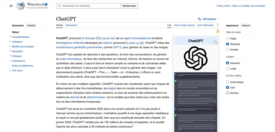Expand the Caractéristiques section
This screenshot has height=132, width=275.
tap(10, 37)
